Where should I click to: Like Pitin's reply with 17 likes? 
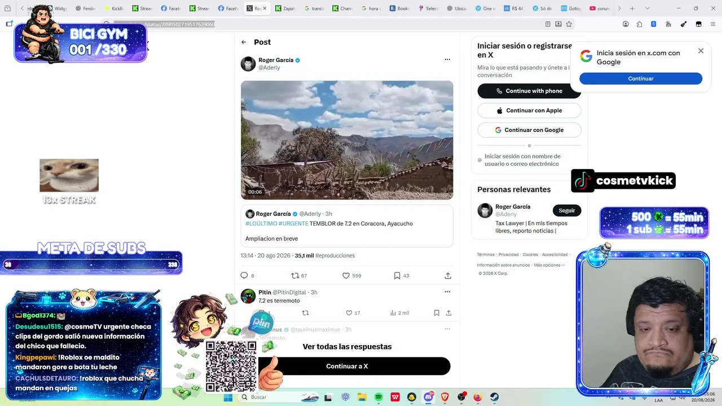coord(353,313)
